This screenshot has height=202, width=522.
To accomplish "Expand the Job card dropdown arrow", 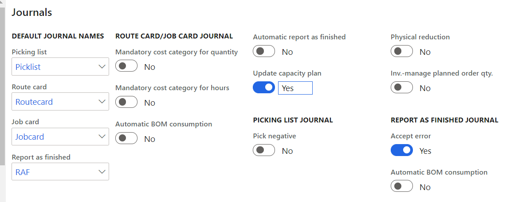I will [102, 137].
